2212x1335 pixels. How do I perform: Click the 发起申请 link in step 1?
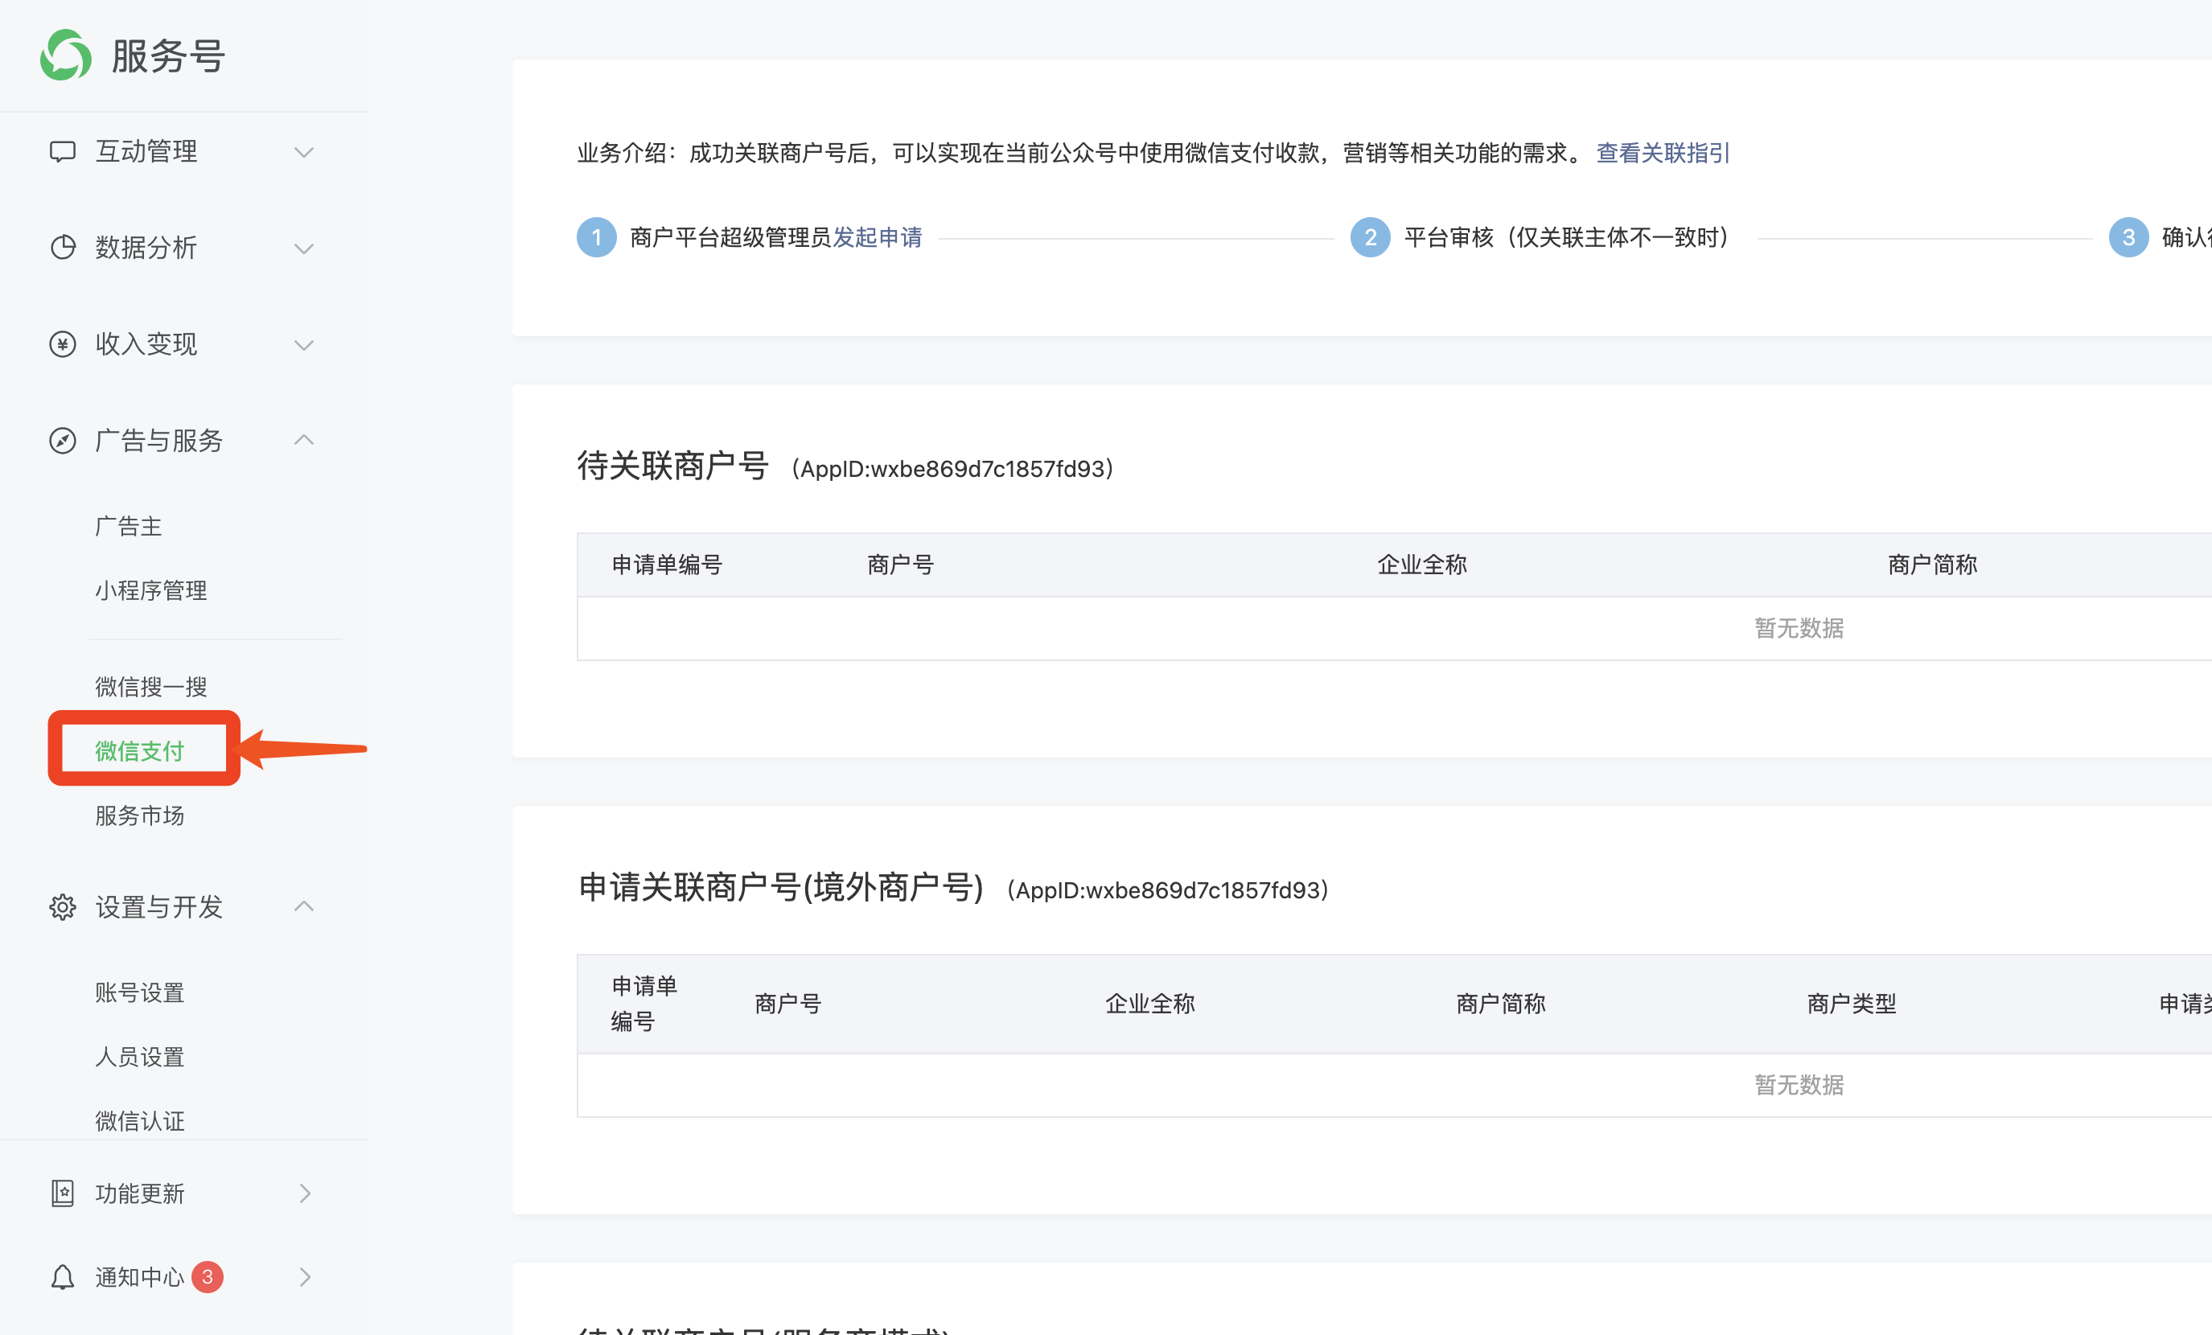click(x=877, y=237)
